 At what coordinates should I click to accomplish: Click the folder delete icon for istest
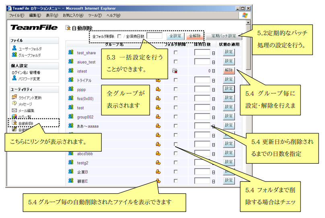tap(175, 71)
